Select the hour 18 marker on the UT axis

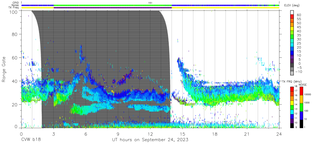coord(215,134)
